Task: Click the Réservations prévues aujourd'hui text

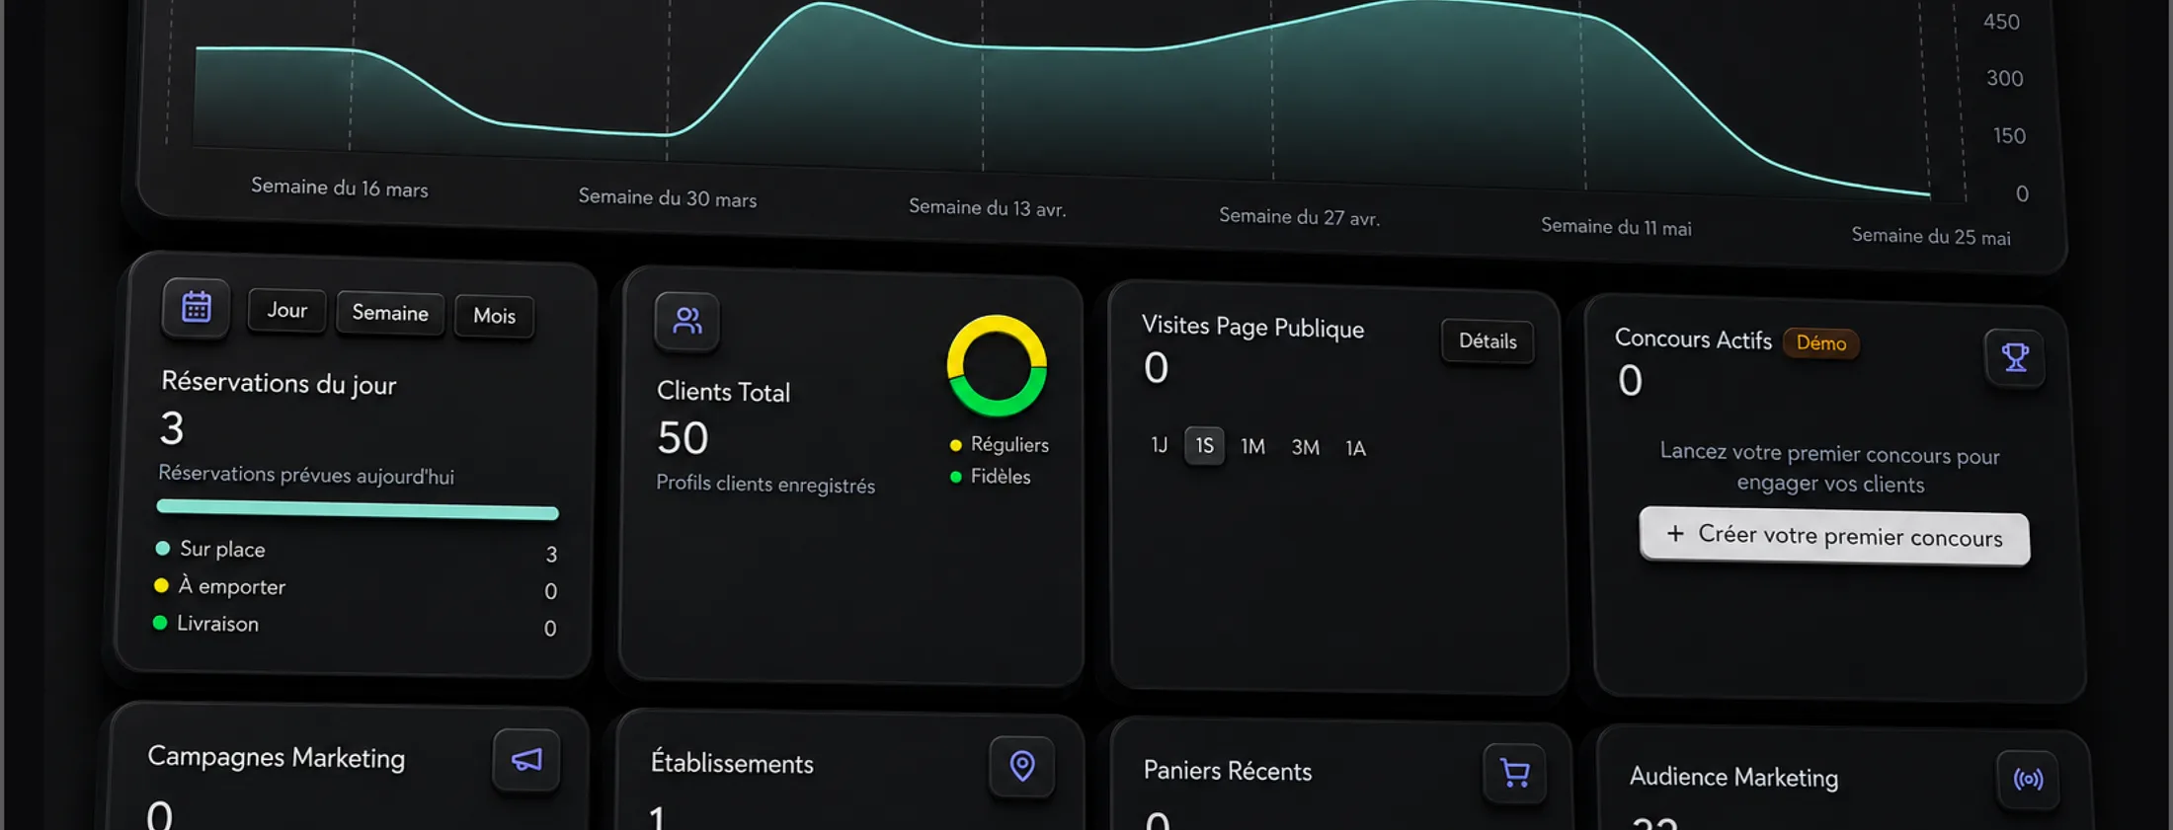Action: 306,475
